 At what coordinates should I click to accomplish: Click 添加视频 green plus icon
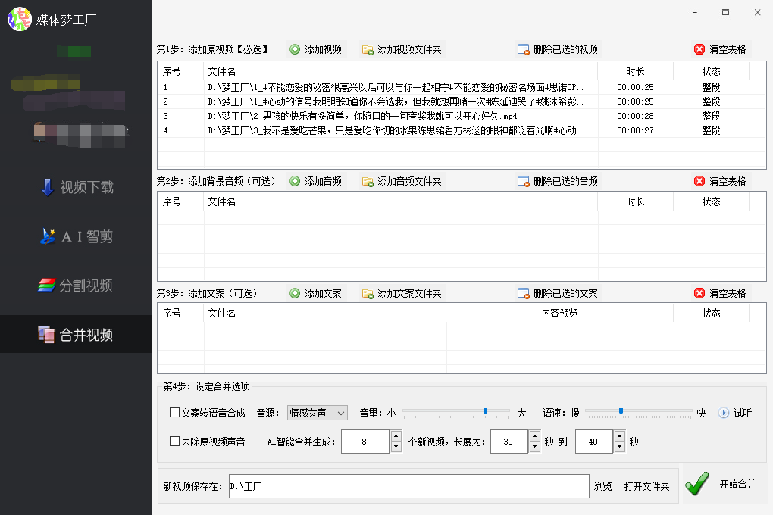pyautogui.click(x=295, y=49)
